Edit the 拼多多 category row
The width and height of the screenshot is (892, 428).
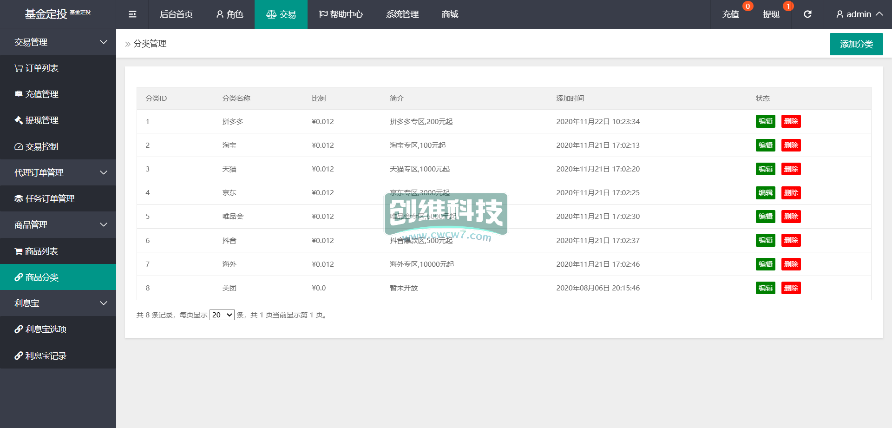pyautogui.click(x=765, y=121)
